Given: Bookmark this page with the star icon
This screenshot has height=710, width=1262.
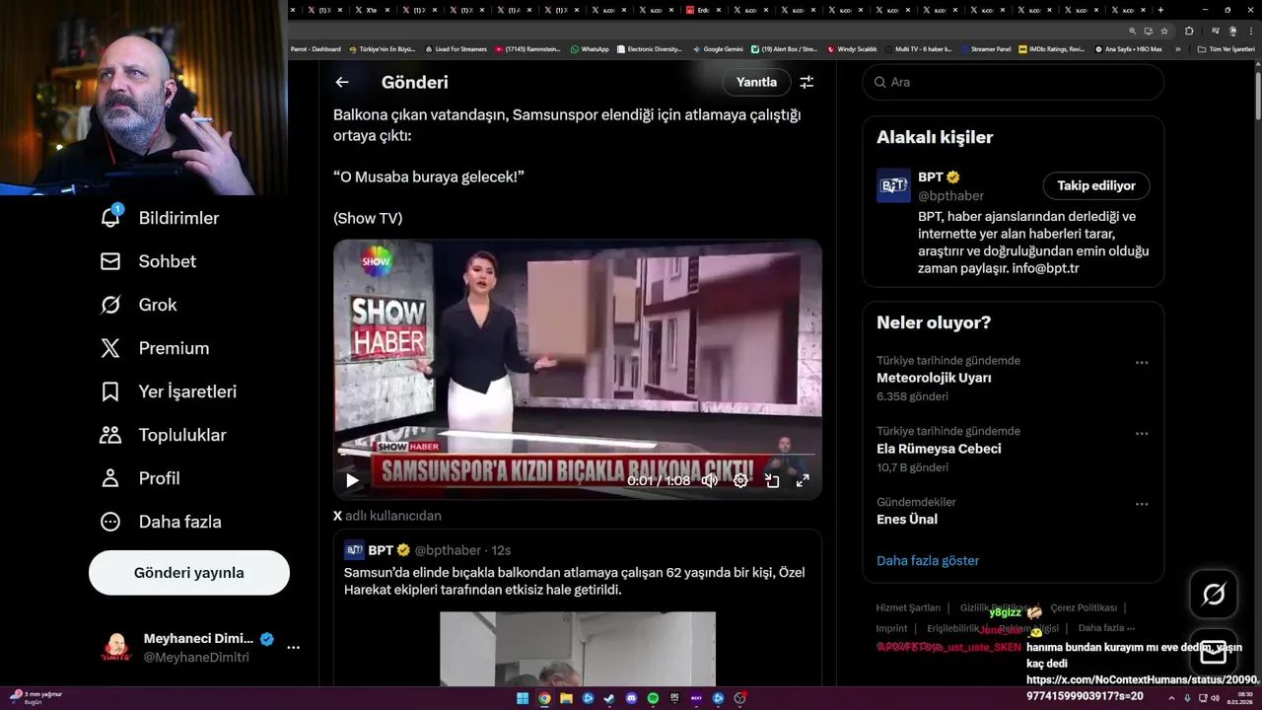Looking at the screenshot, I should click(x=1164, y=31).
